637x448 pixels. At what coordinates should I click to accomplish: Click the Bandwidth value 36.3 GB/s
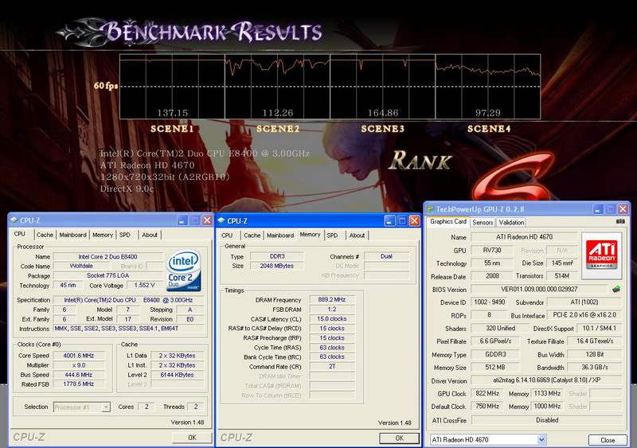pos(595,367)
